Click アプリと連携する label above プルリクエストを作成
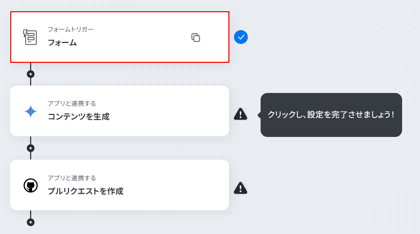420x234 pixels. pos(72,178)
